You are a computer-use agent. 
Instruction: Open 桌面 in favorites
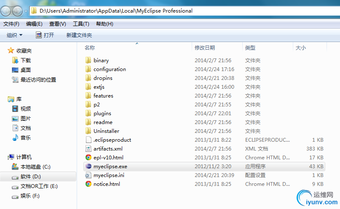[x=26, y=70]
